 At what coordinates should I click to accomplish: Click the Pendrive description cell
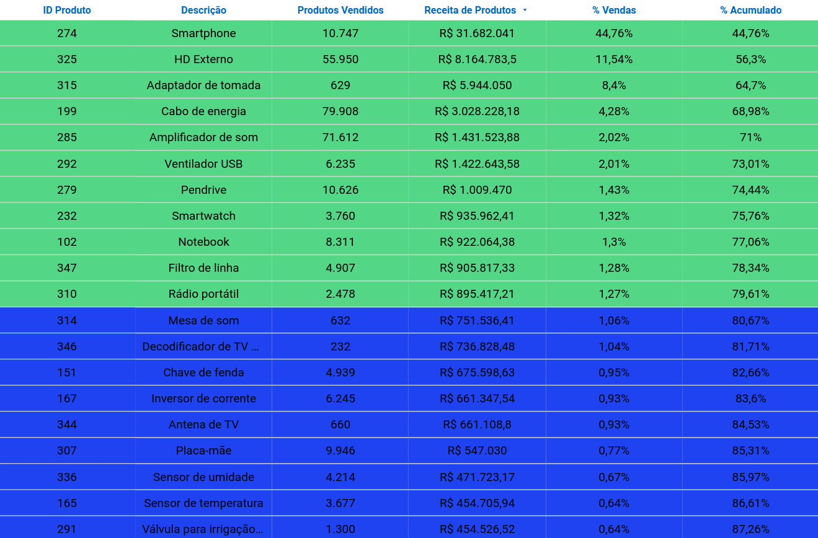203,190
